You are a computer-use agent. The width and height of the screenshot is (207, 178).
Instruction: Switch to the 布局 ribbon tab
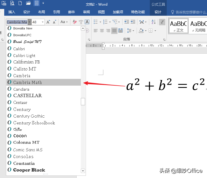click(42, 12)
